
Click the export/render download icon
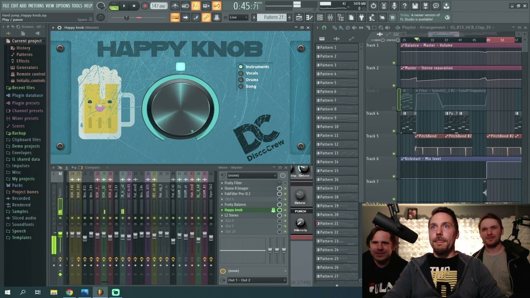(x=446, y=6)
